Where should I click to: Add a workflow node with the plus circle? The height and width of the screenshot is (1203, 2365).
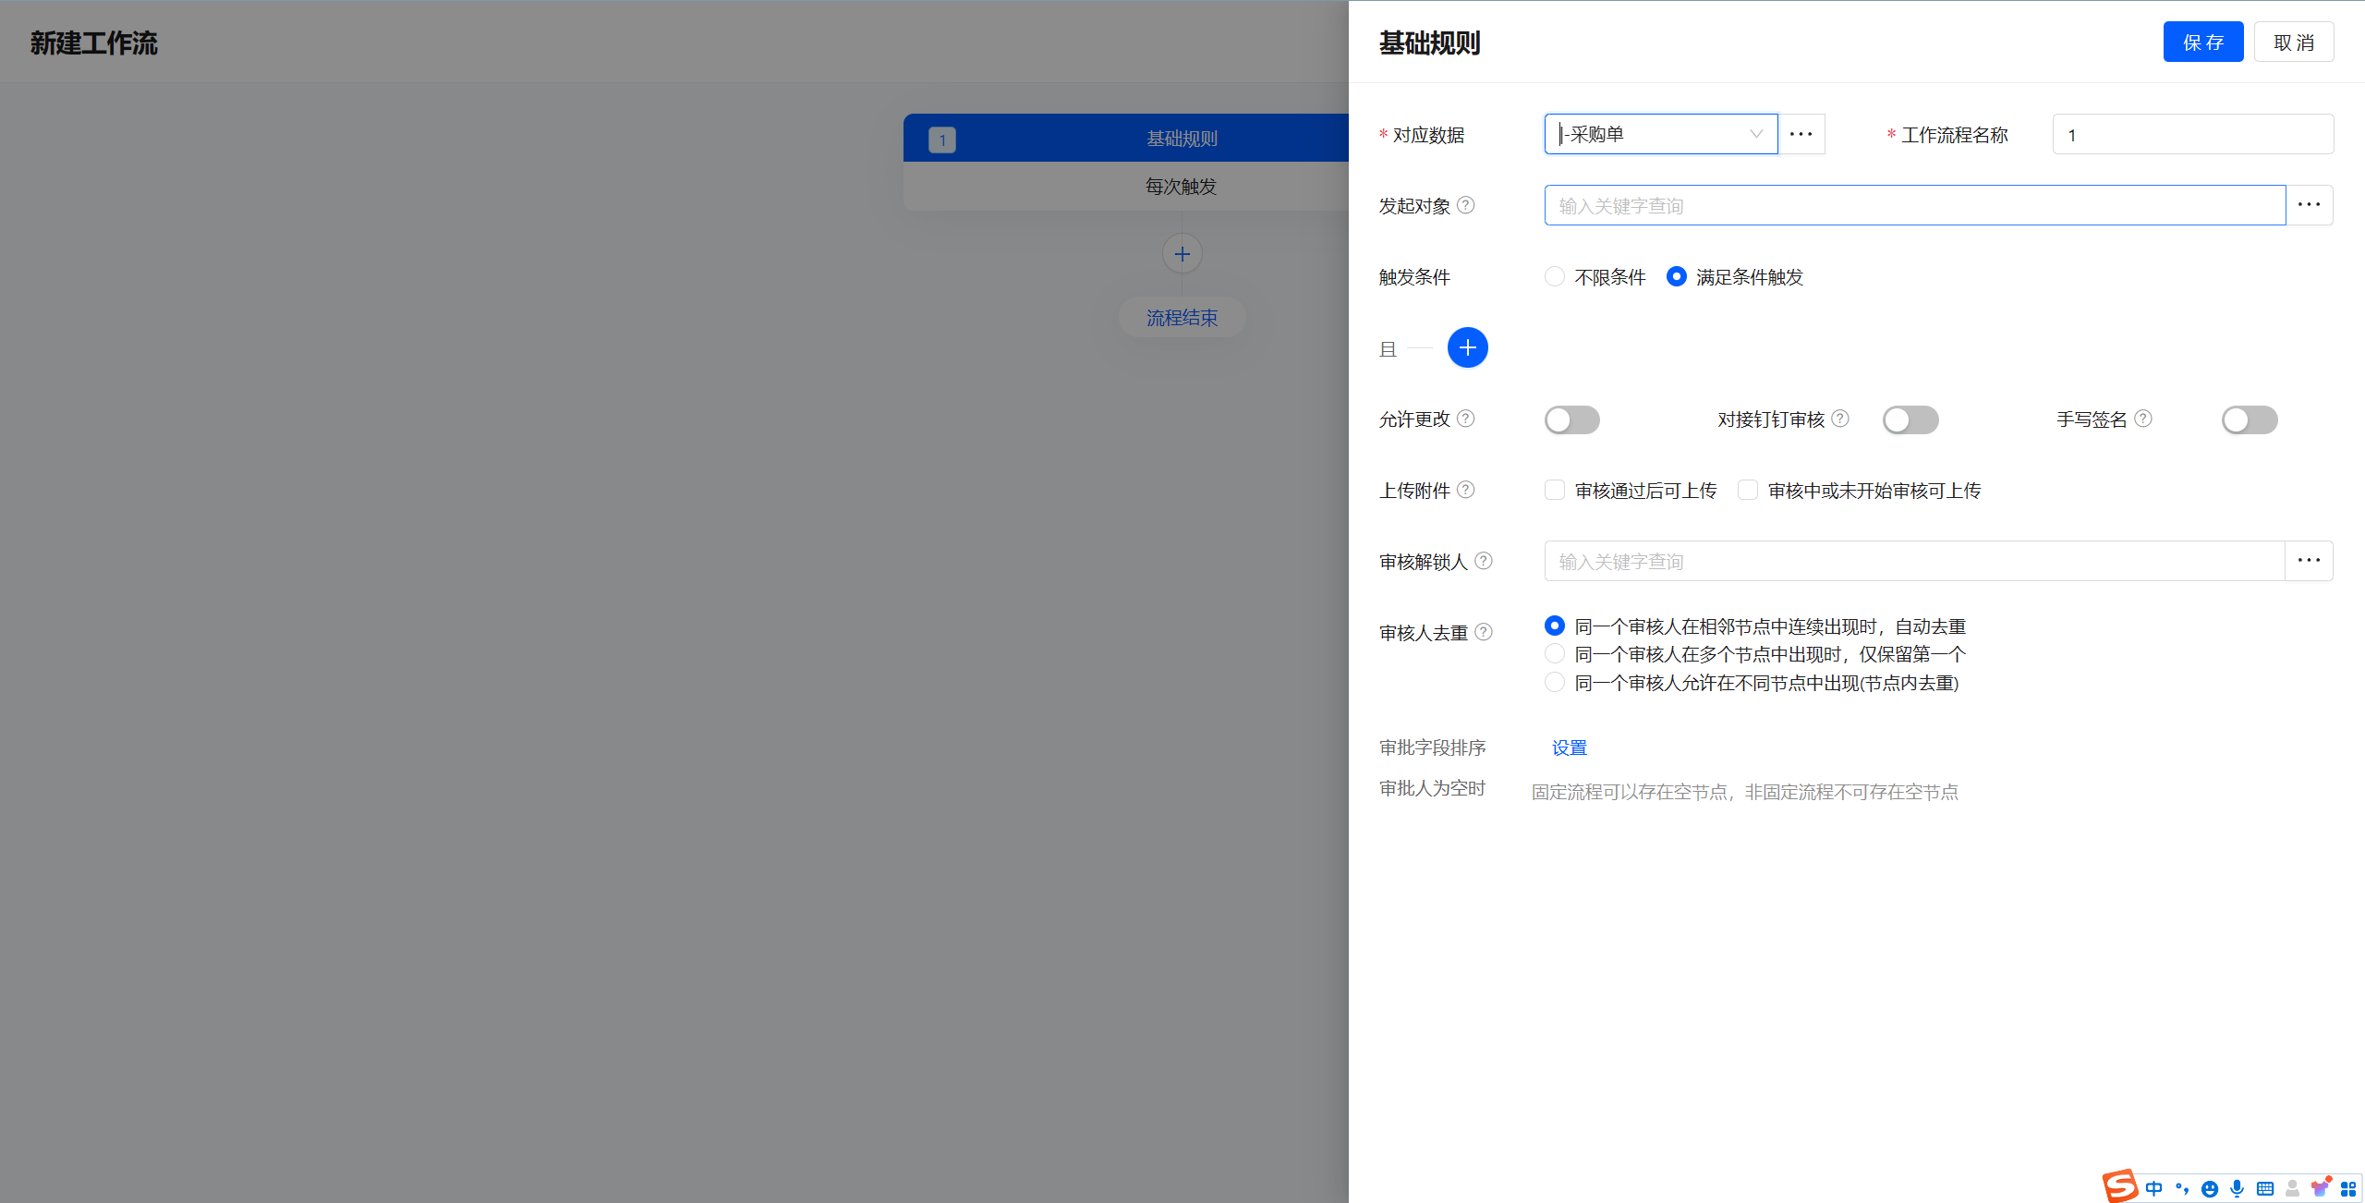coord(1182,254)
